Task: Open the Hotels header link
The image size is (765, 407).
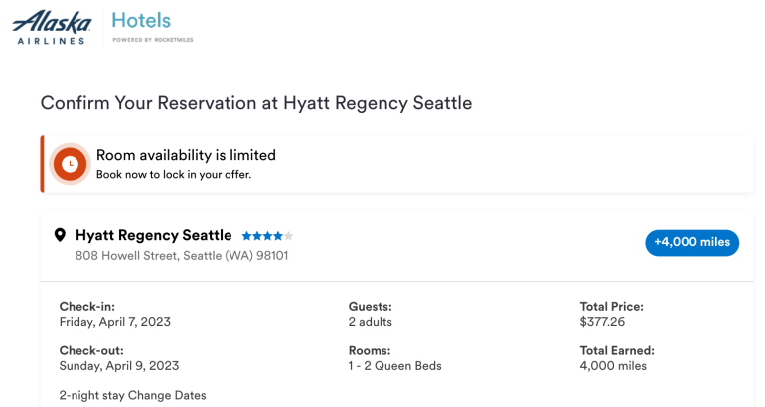Action: [141, 21]
